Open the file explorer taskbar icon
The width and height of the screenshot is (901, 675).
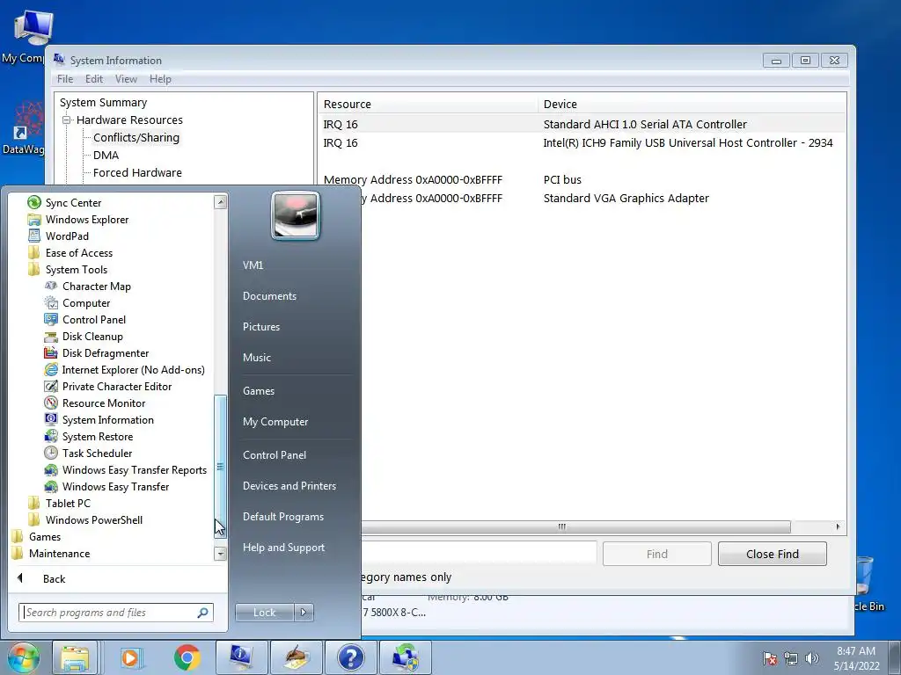(75, 657)
